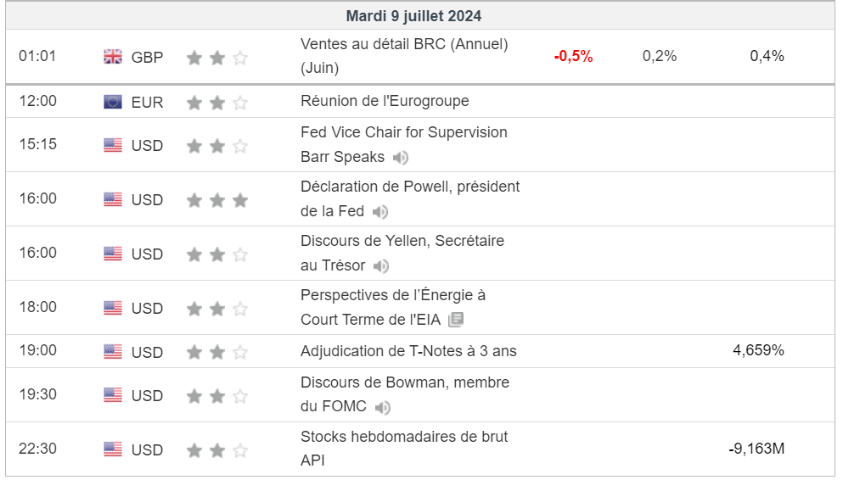Click third star on Powell declaration row
843x480 pixels.
click(x=240, y=200)
